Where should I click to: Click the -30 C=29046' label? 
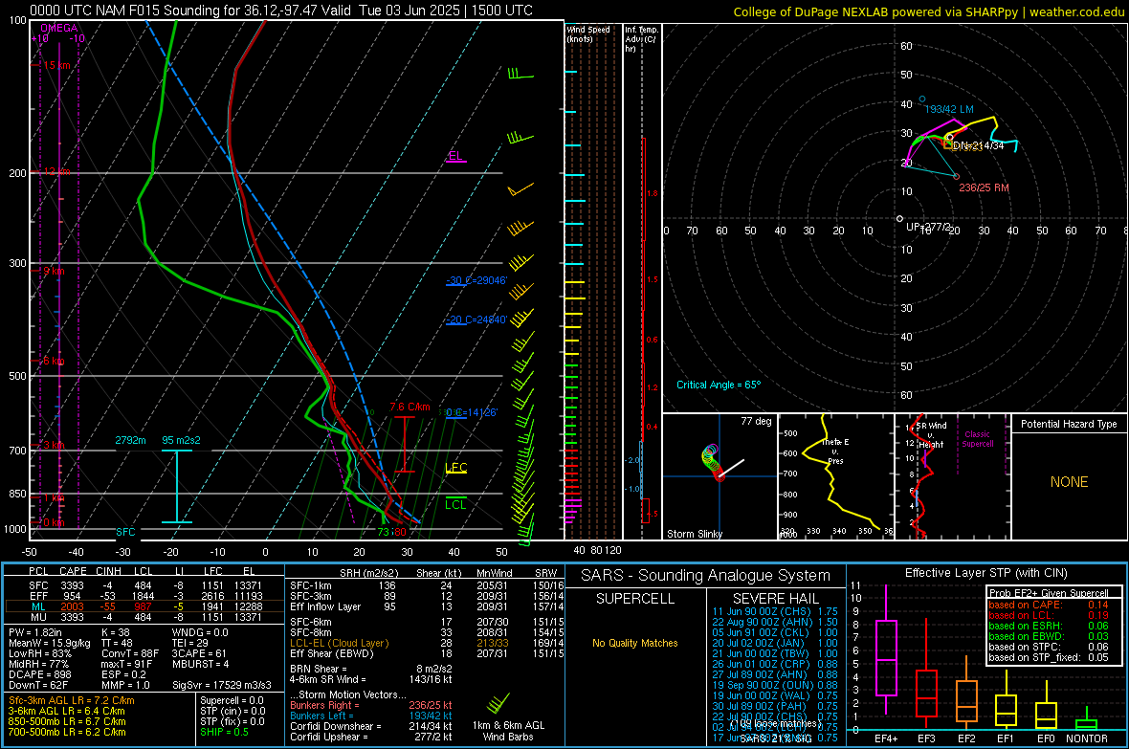click(x=476, y=280)
